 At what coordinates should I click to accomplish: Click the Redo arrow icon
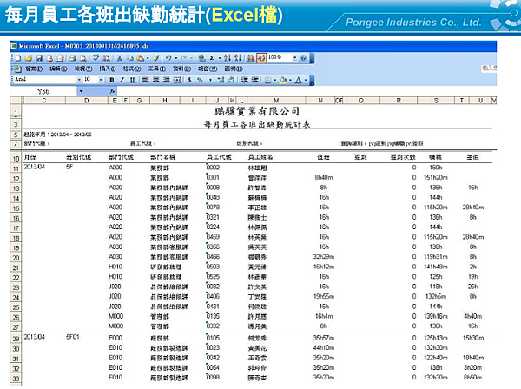point(184,58)
